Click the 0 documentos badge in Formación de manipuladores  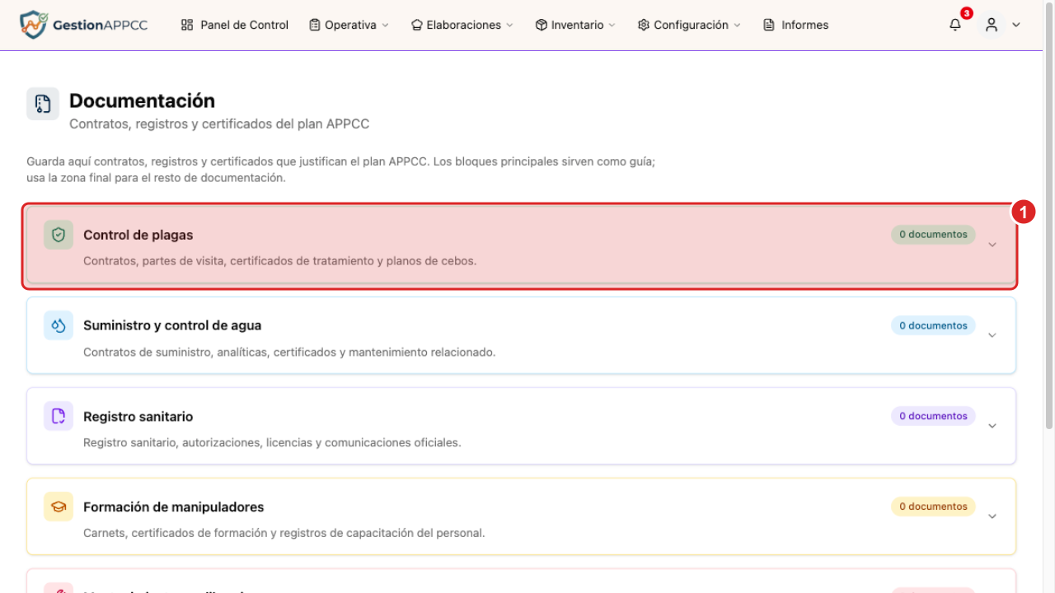coord(933,507)
